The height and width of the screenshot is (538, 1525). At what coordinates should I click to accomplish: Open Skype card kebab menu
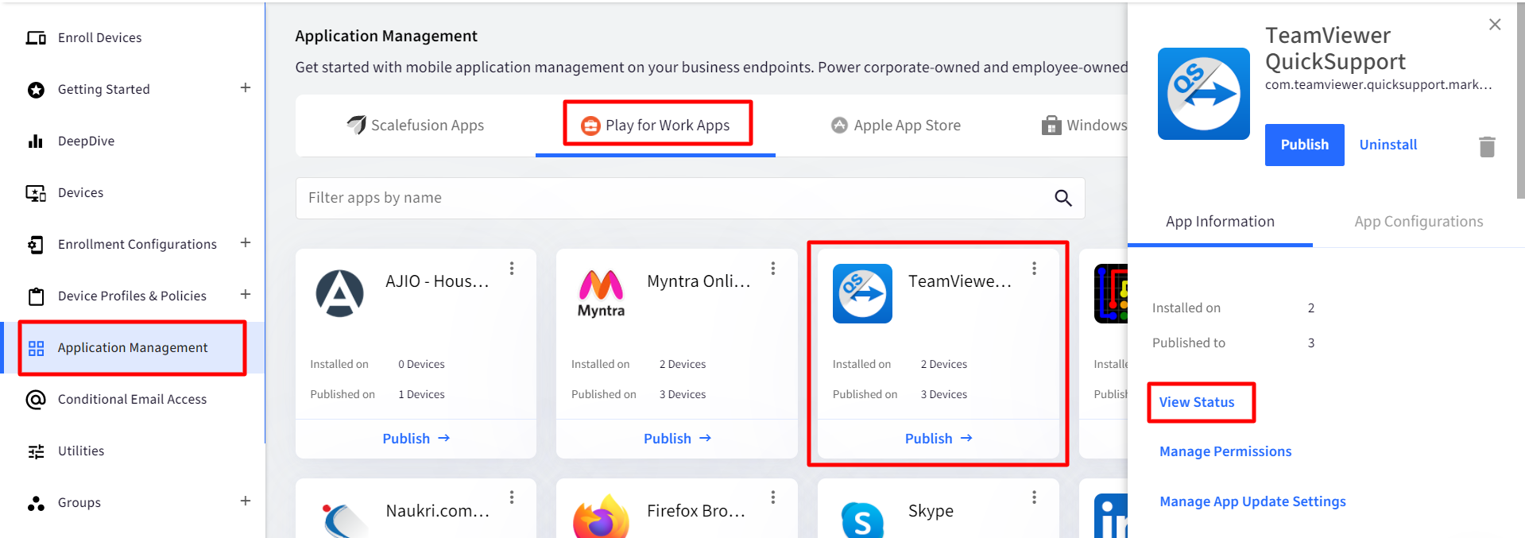[x=1034, y=497]
